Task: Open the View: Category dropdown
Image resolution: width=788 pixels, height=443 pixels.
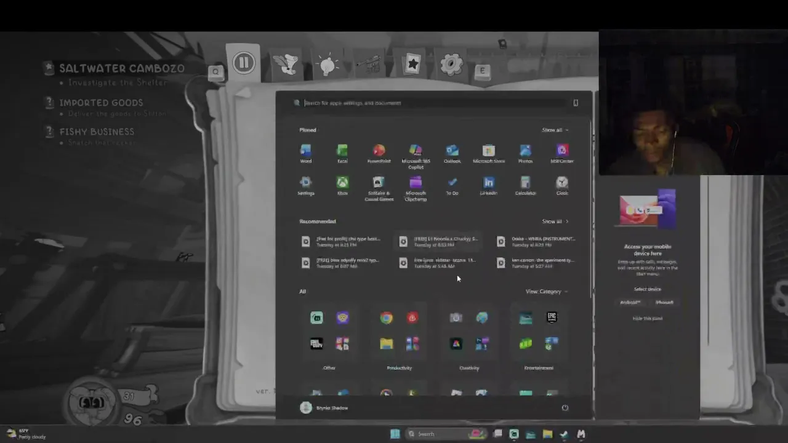Action: pos(546,291)
